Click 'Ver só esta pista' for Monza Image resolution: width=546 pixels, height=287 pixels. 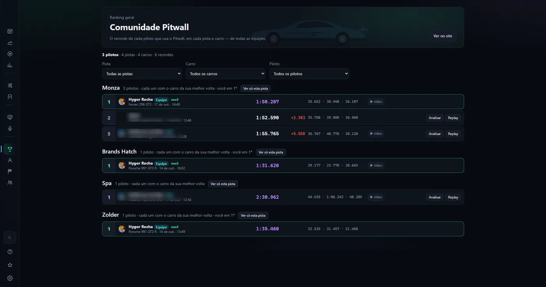[255, 89]
